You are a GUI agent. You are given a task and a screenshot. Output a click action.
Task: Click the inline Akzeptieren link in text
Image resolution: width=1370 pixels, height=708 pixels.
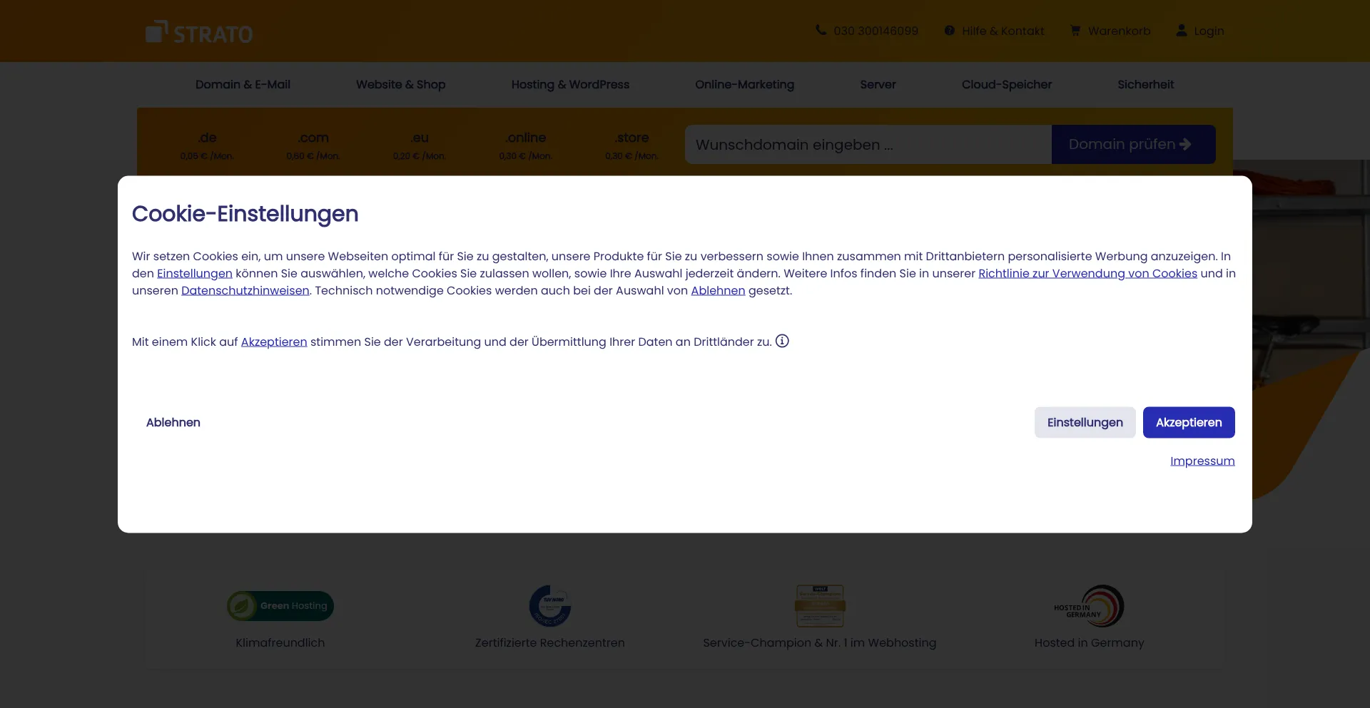pyautogui.click(x=274, y=342)
